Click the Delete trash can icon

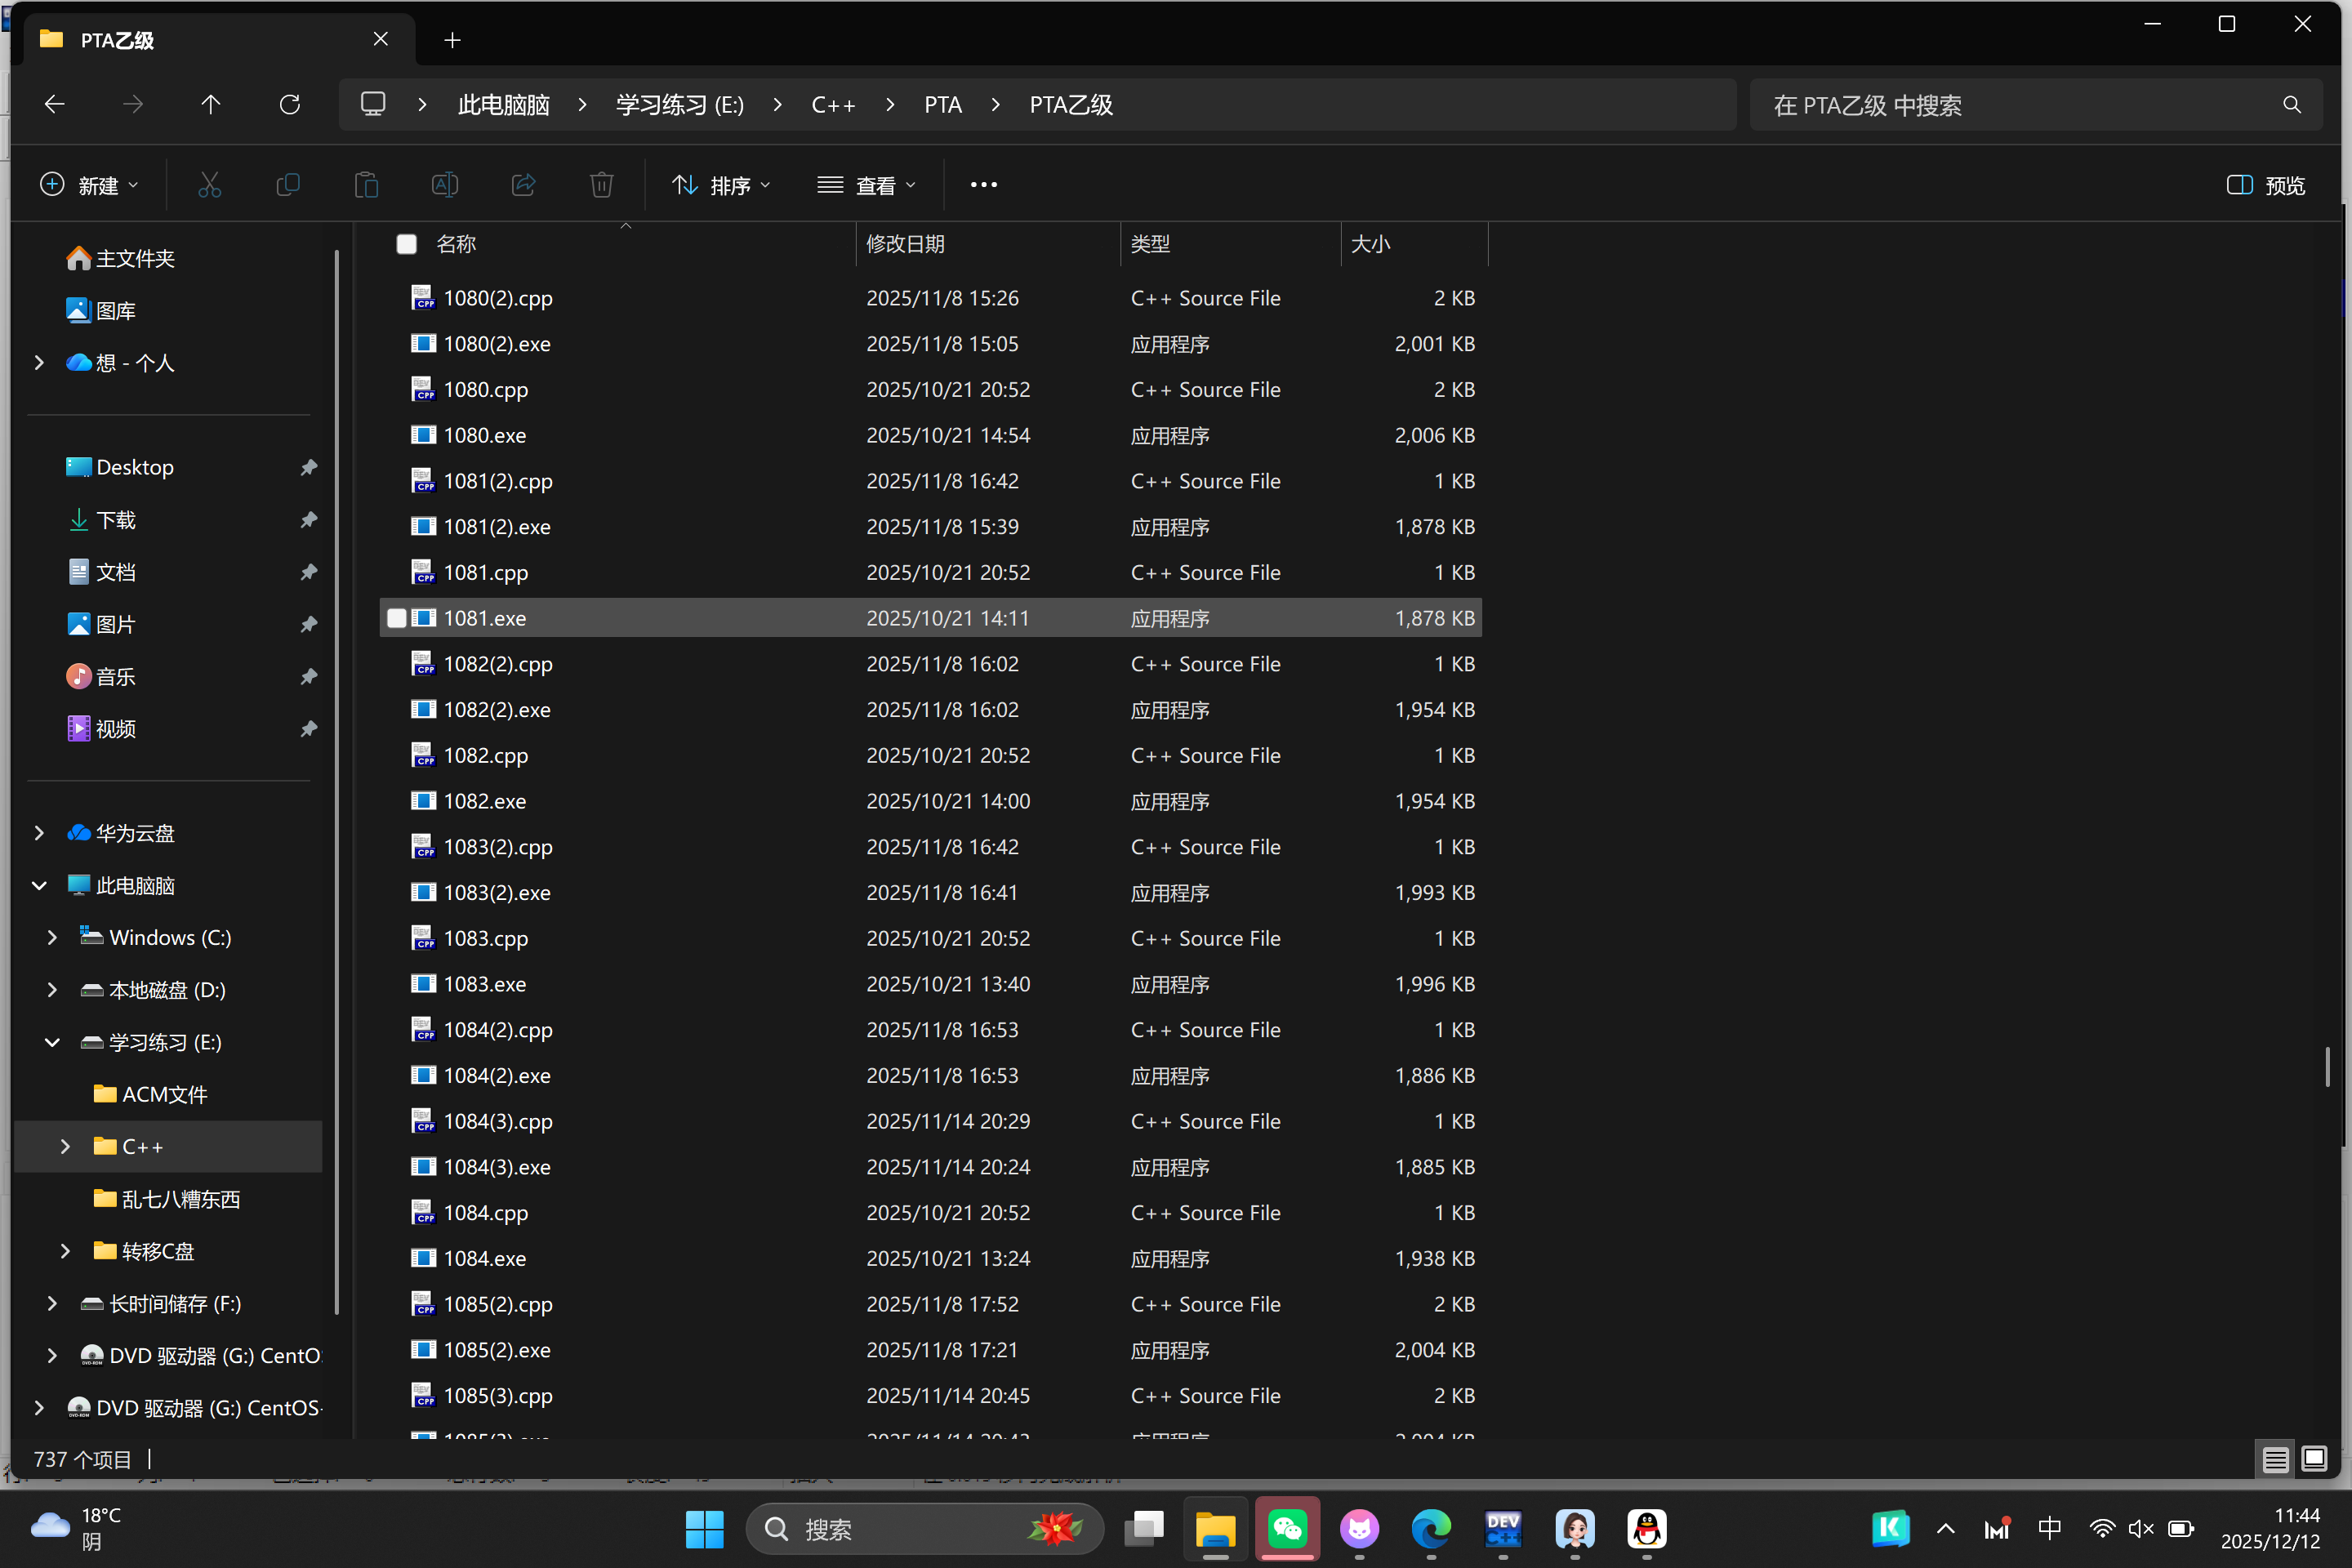[601, 185]
